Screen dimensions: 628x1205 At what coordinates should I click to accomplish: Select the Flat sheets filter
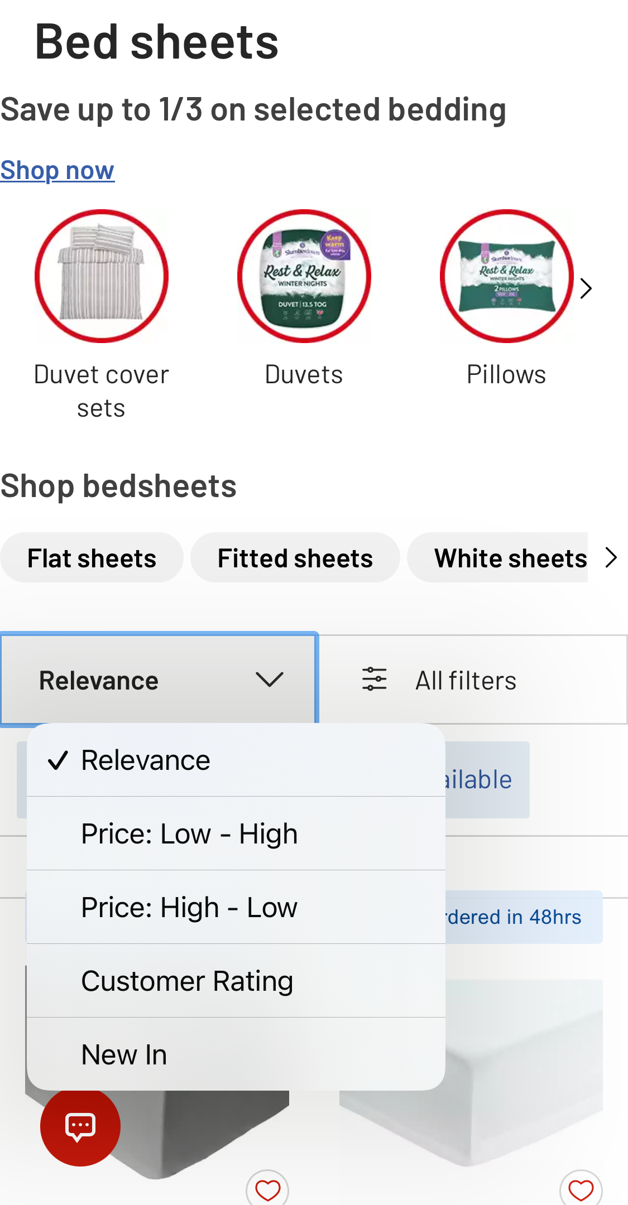coord(92,557)
